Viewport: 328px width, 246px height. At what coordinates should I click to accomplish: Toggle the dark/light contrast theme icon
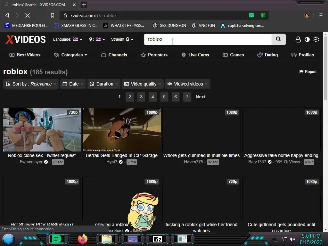(x=307, y=39)
